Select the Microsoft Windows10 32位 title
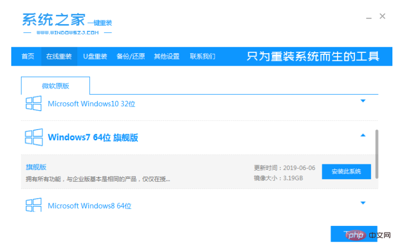This screenshot has width=396, height=252. [92, 103]
